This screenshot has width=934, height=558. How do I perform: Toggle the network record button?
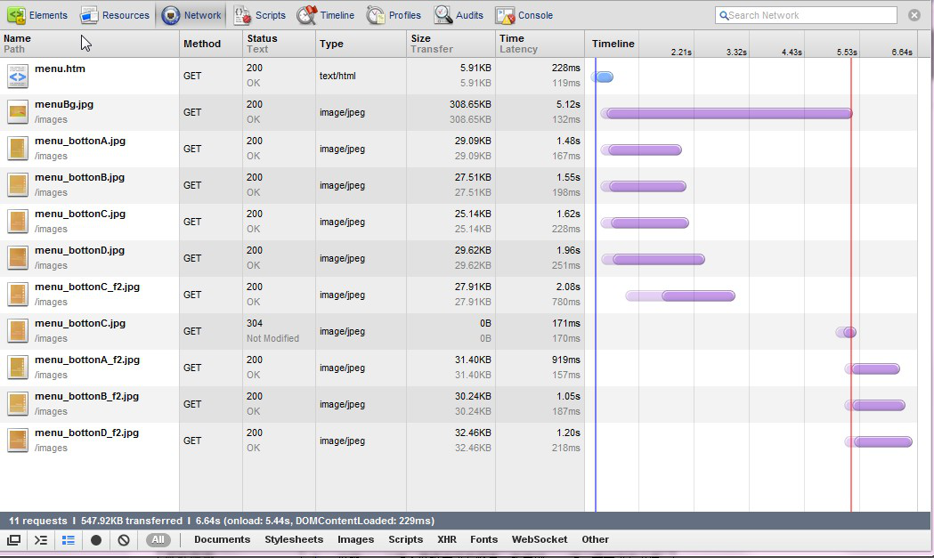96,539
